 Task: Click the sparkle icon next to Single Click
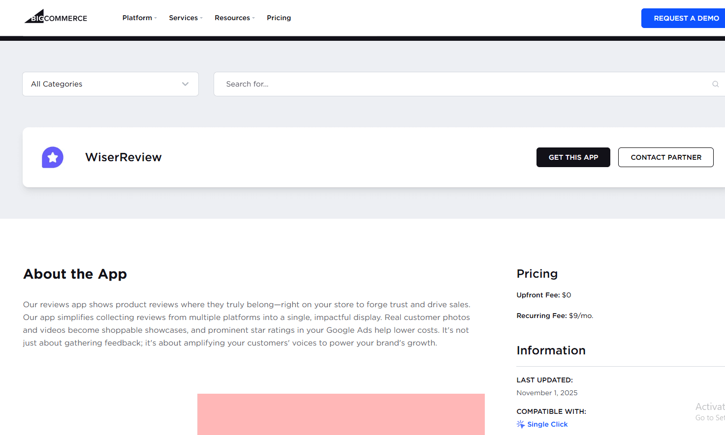[520, 424]
